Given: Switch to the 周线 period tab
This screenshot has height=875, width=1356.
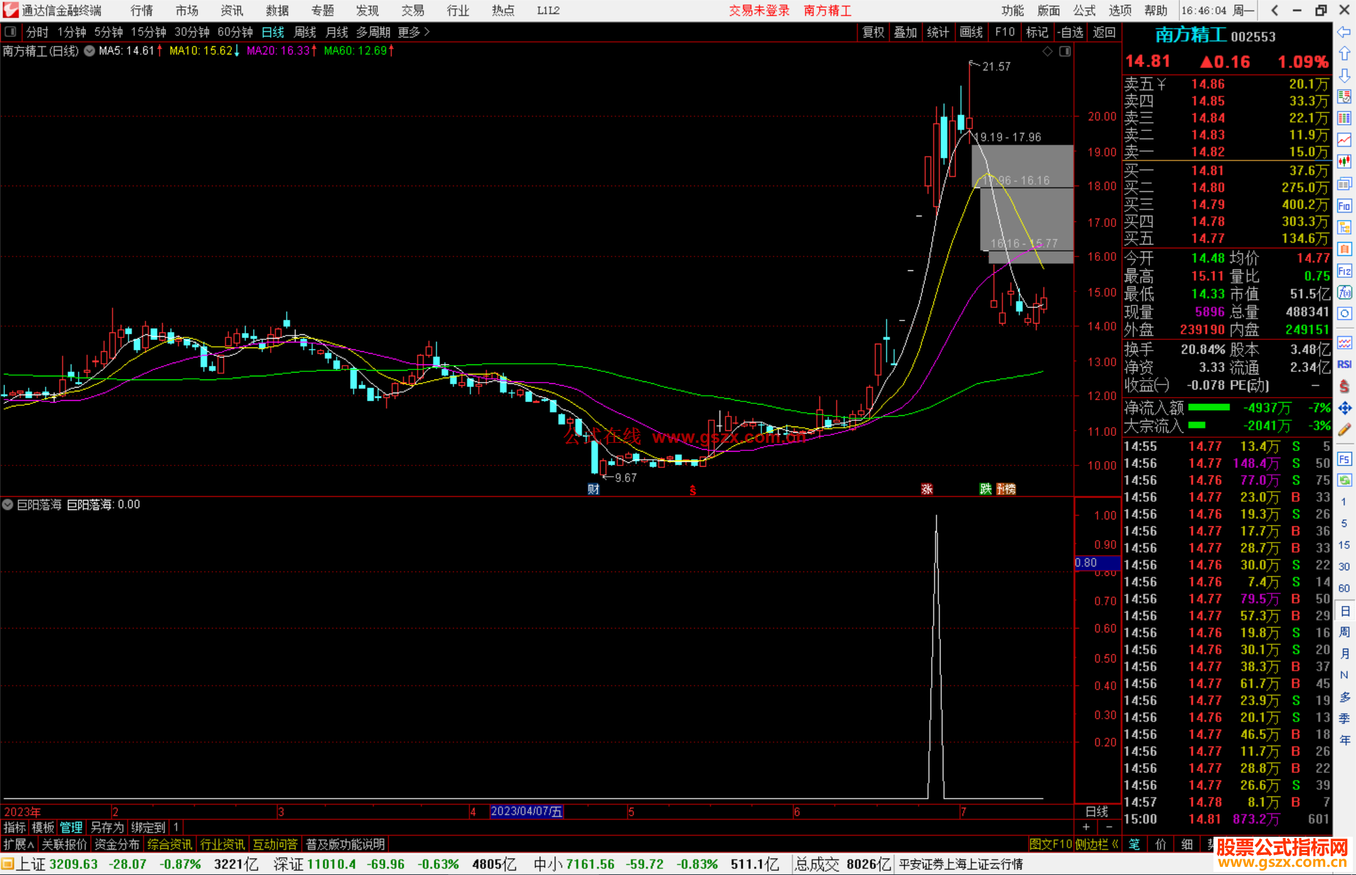Looking at the screenshot, I should click(x=304, y=31).
